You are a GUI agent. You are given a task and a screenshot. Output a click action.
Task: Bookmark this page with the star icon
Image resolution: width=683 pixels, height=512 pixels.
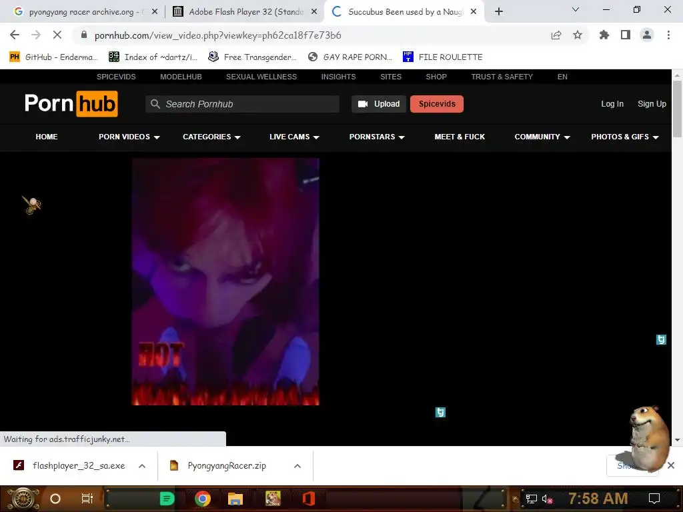[578, 35]
